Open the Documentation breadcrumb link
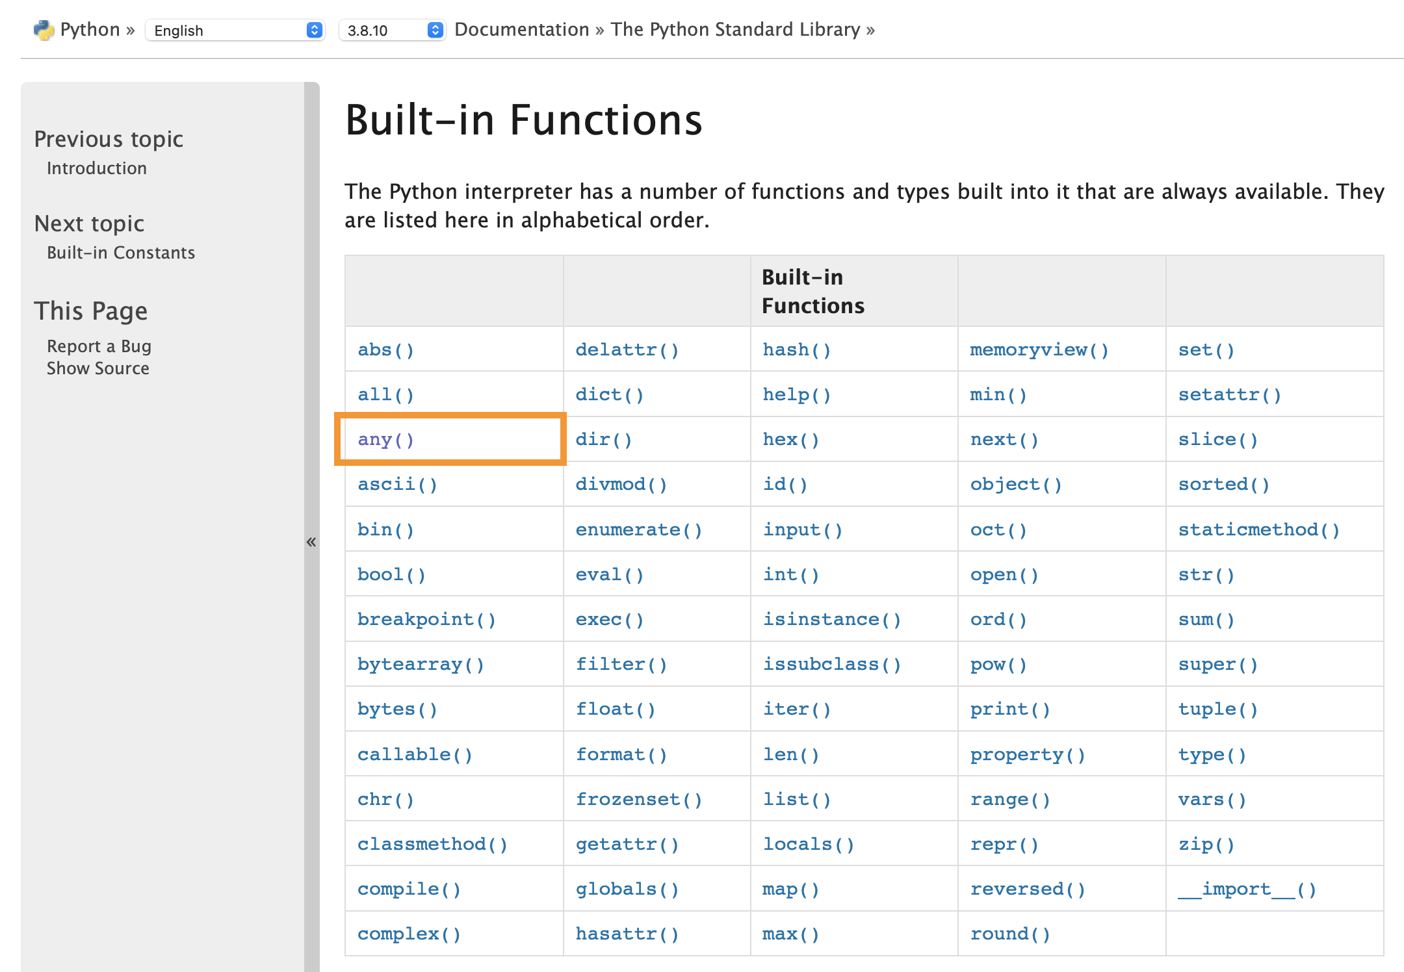Viewport: 1404px width, 972px height. pos(521,30)
